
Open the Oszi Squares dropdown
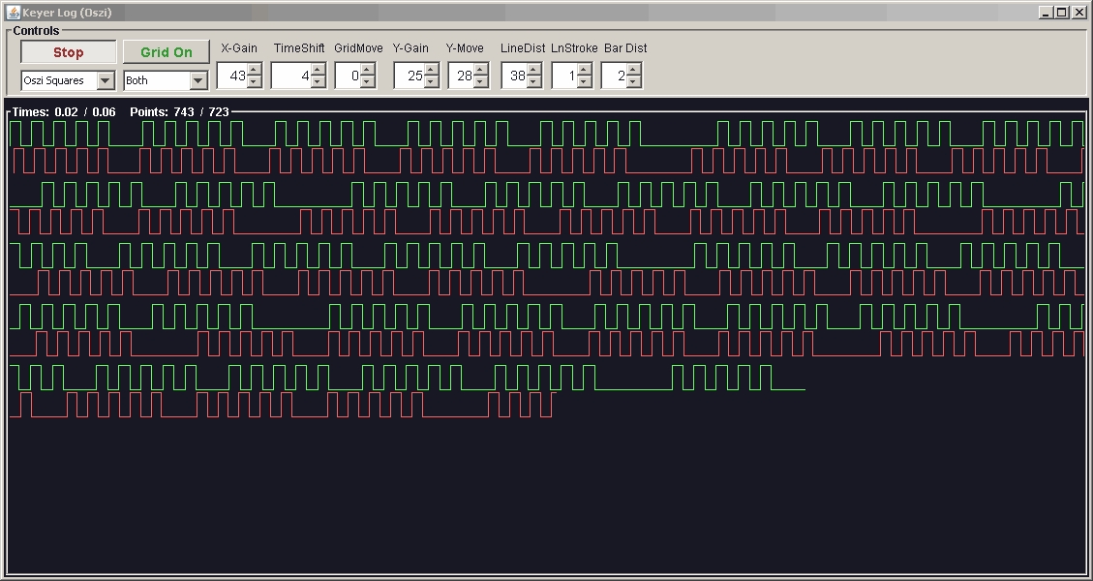tap(68, 80)
